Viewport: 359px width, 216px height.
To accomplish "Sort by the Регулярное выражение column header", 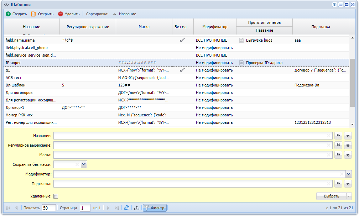I will pos(88,27).
